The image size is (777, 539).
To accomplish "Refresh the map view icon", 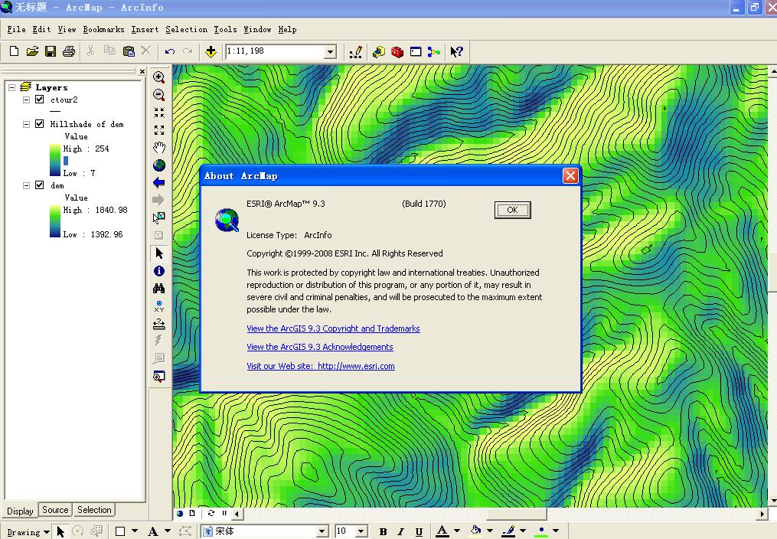I will point(211,513).
